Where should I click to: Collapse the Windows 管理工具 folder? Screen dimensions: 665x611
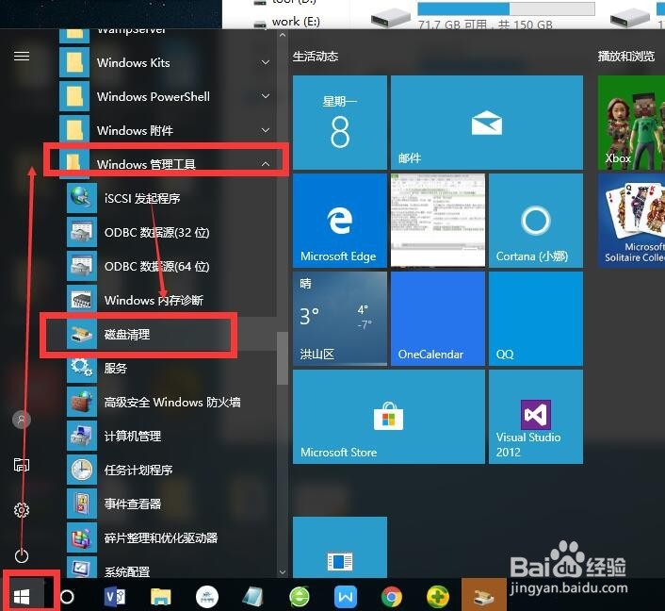coord(168,163)
